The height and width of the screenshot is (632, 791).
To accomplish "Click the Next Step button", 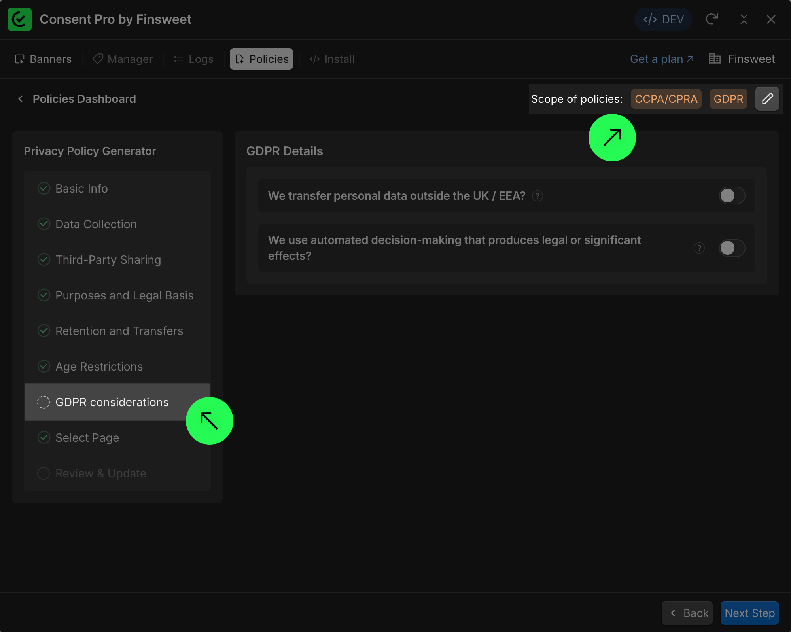I will (x=750, y=613).
